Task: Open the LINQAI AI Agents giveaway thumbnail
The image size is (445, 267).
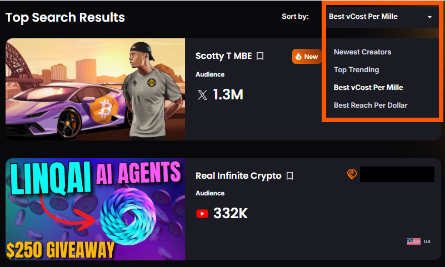Action: click(x=96, y=209)
